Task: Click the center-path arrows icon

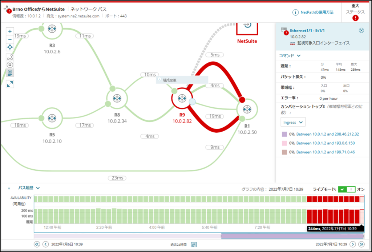Action: [10, 47]
